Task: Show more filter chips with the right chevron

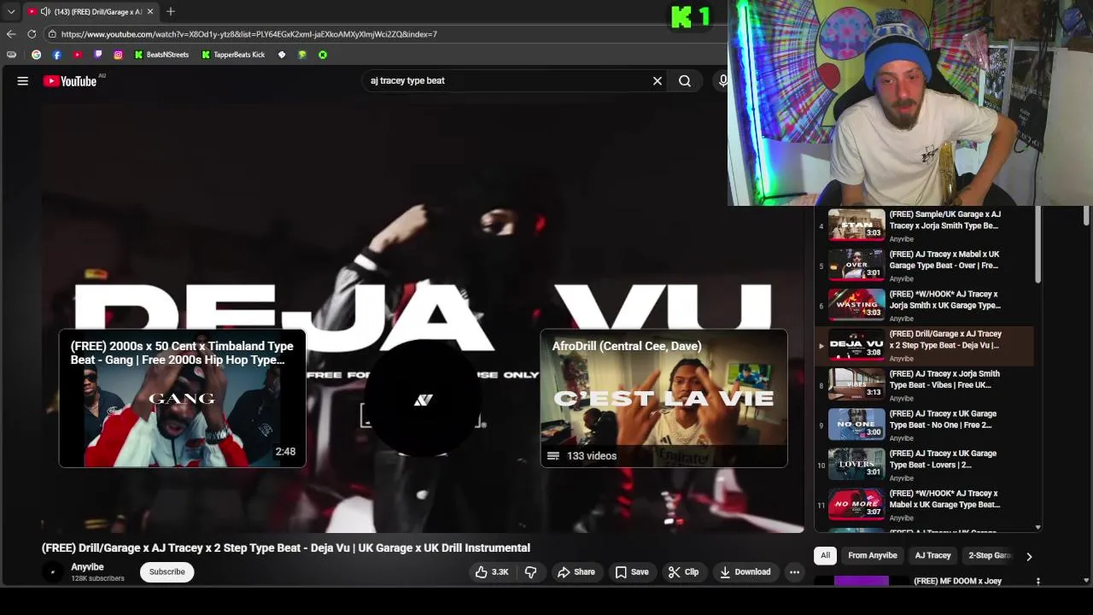Action: (1029, 556)
